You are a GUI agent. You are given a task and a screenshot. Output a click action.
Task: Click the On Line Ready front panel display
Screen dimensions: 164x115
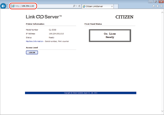coord(110,36)
